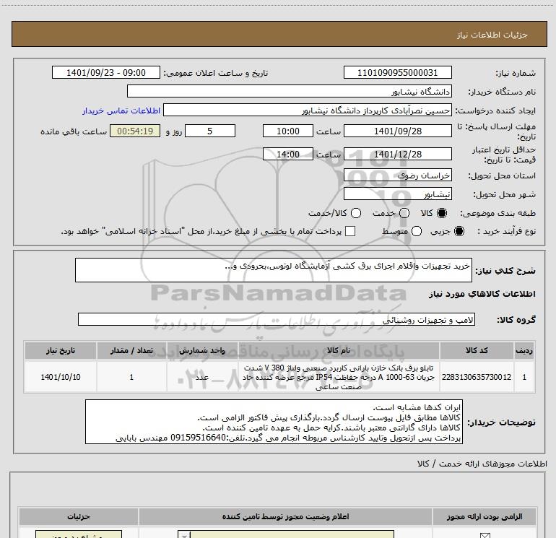The width and height of the screenshot is (556, 538).
Task: Click the response deadline date 1401/09/28
Action: point(397,131)
